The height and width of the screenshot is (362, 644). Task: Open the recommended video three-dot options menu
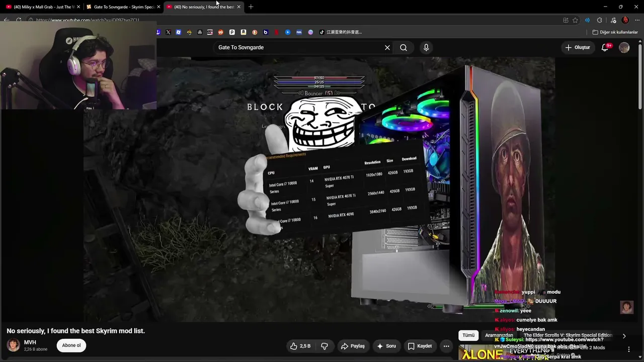click(628, 349)
